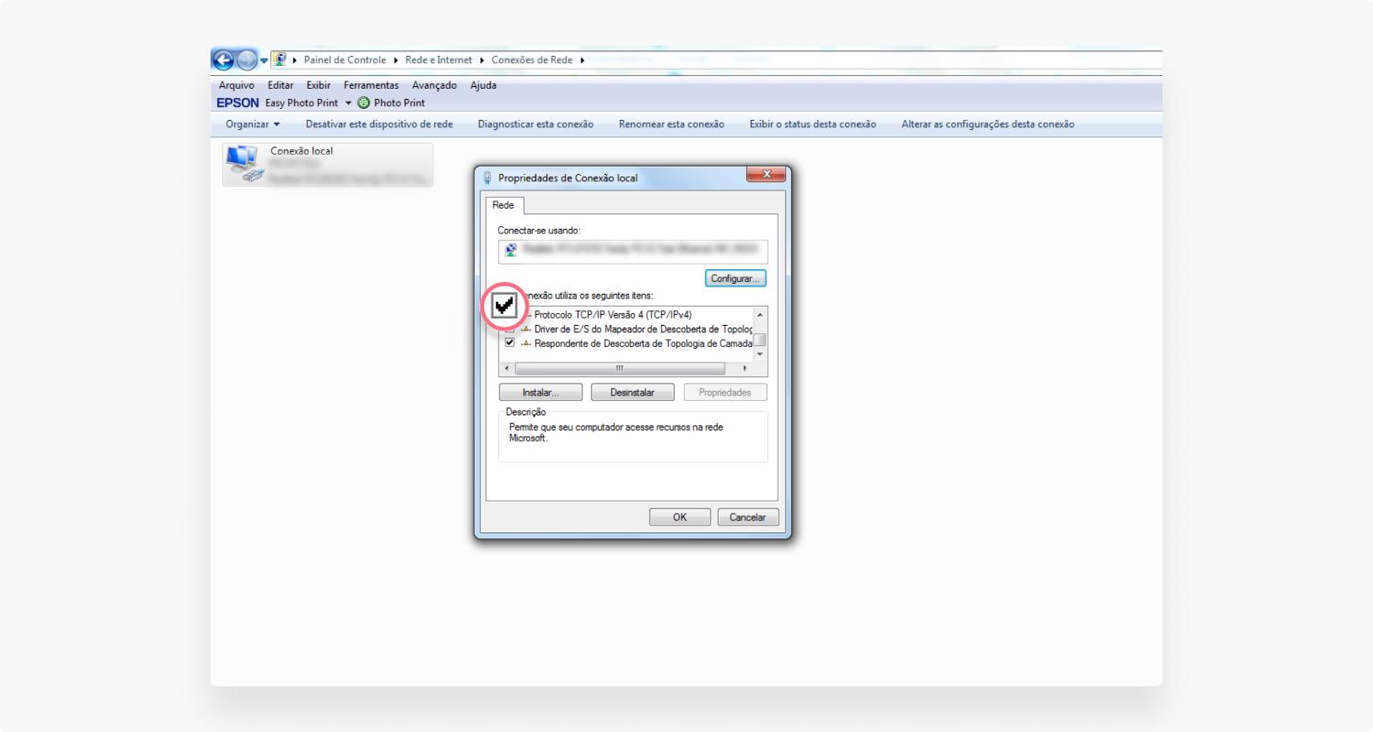Click the Desinstalar button
Image resolution: width=1373 pixels, height=732 pixels.
[632, 393]
